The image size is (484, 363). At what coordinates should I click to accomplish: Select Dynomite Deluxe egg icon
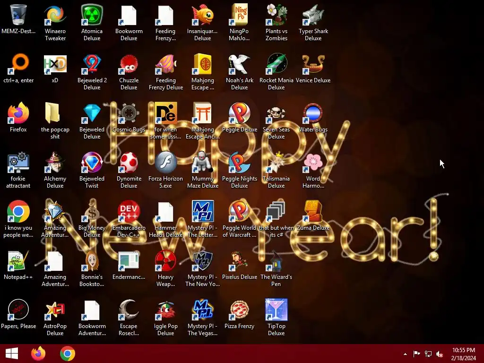(x=129, y=162)
